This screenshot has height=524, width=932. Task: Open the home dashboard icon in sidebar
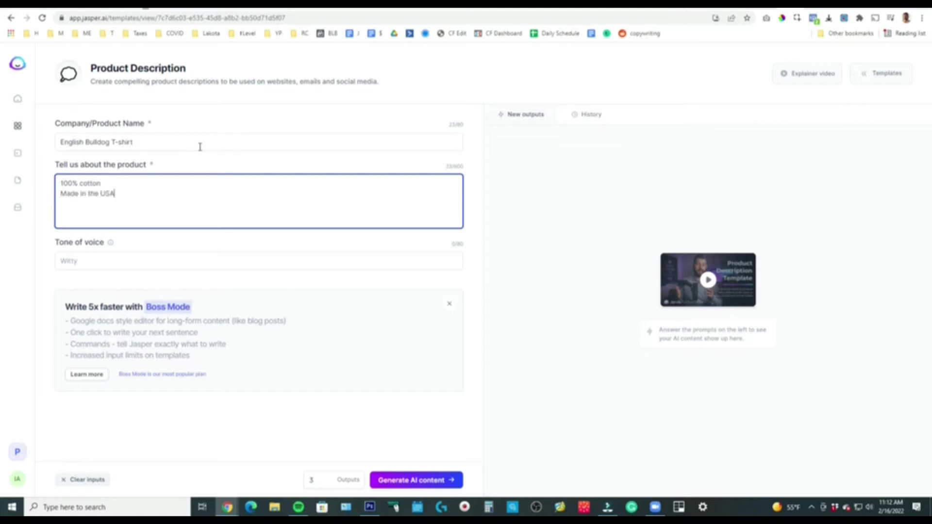(17, 99)
